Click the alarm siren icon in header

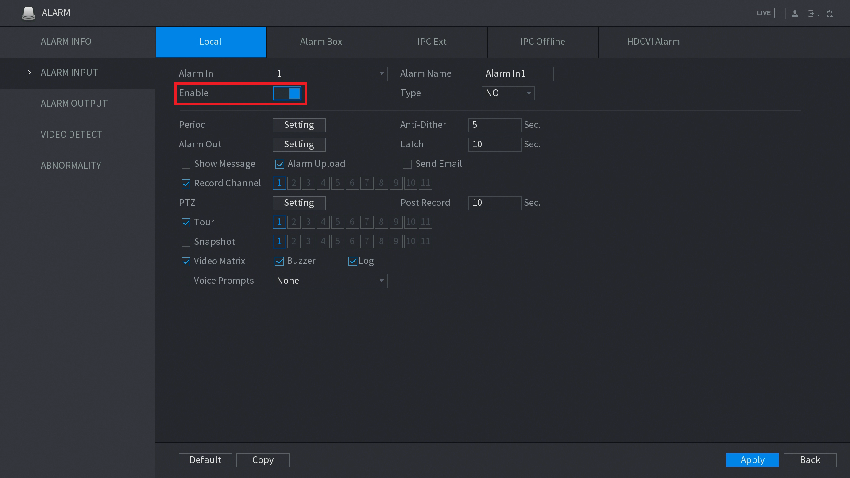pyautogui.click(x=28, y=13)
